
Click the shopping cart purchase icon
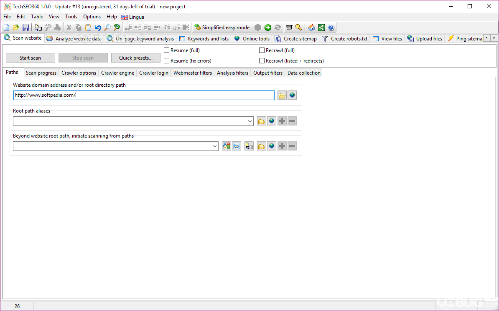tap(289, 28)
